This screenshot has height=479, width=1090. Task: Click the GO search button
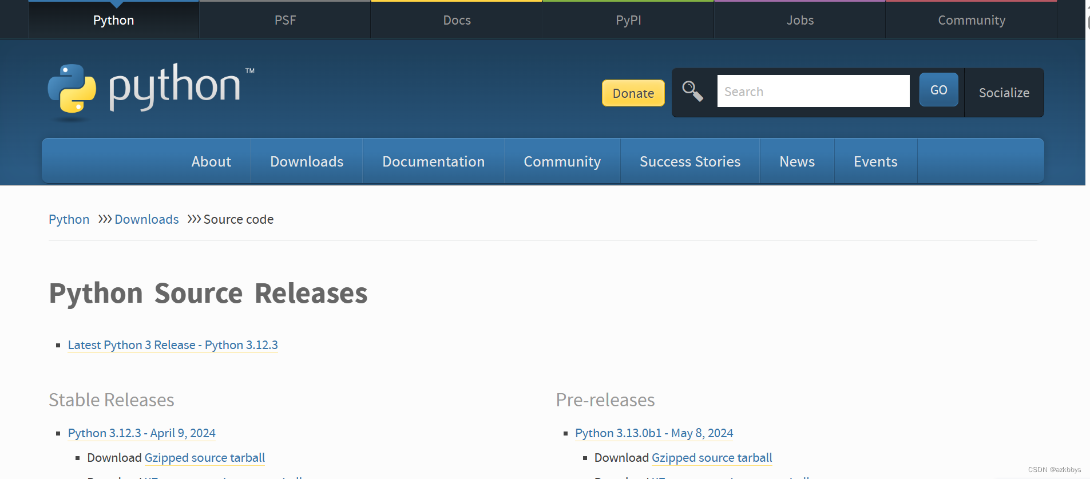pos(938,90)
